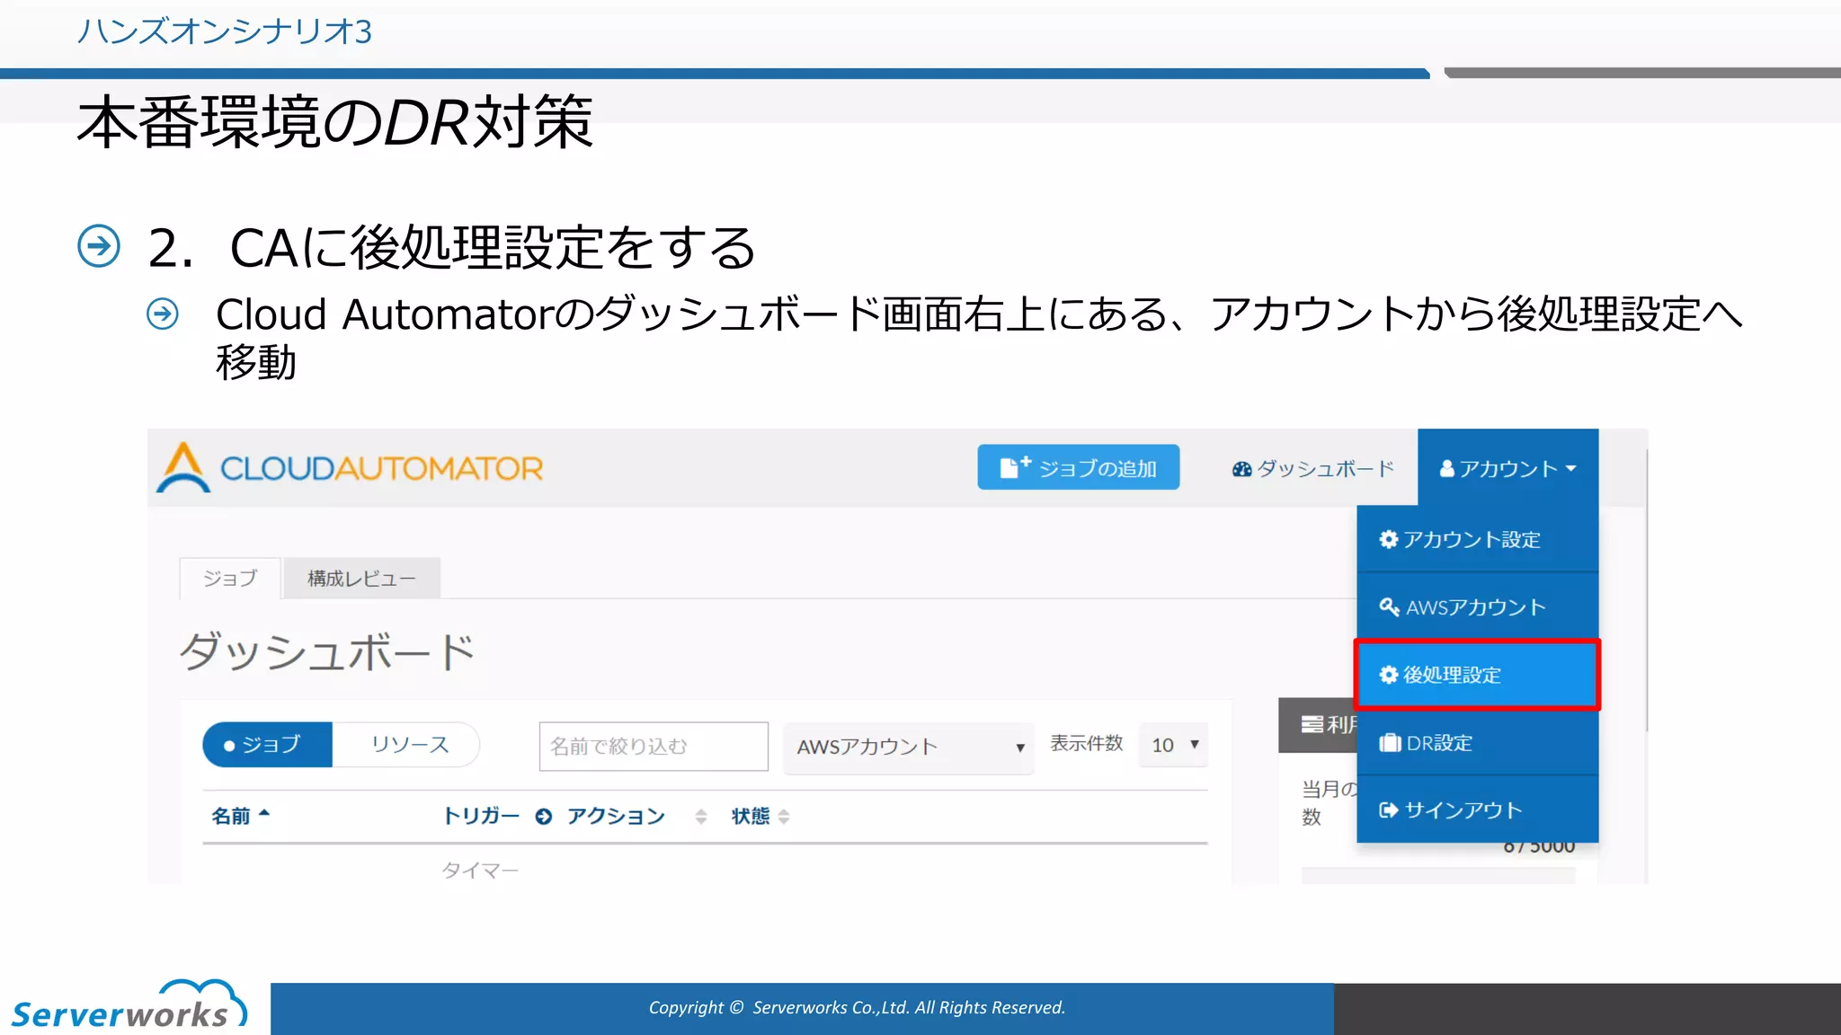Click the 名前で絞り込む filter field
The height and width of the screenshot is (1035, 1841).
coord(654,746)
